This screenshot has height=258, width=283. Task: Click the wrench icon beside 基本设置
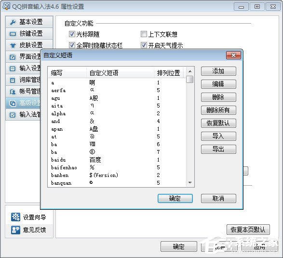click(13, 22)
